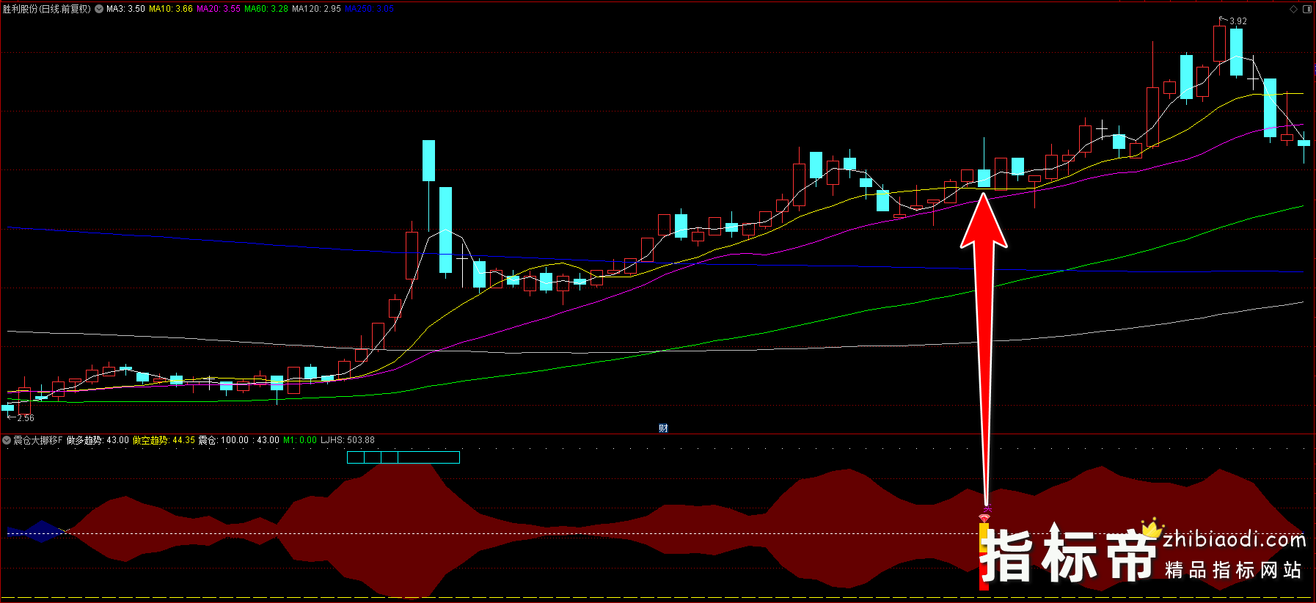The height and width of the screenshot is (603, 1316).
Task: Click the 胜利股份(日线.前复权) chart title
Action: point(47,9)
